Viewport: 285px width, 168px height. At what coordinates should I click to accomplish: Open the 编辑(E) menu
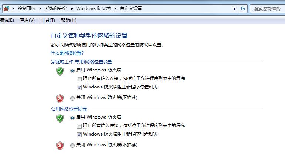[7, 20]
